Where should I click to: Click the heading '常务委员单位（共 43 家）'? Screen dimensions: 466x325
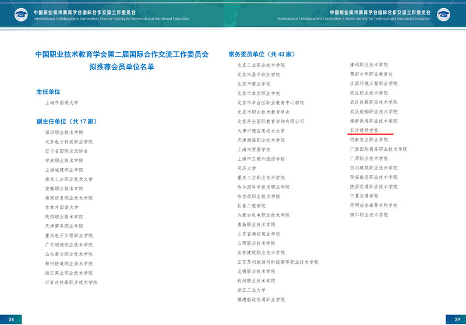click(x=263, y=54)
